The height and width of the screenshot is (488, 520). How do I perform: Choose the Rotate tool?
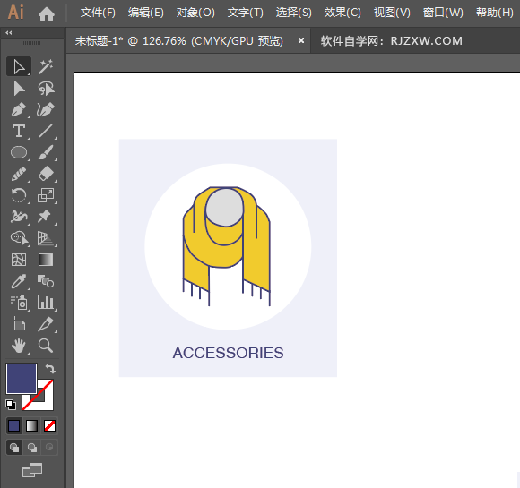point(19,195)
